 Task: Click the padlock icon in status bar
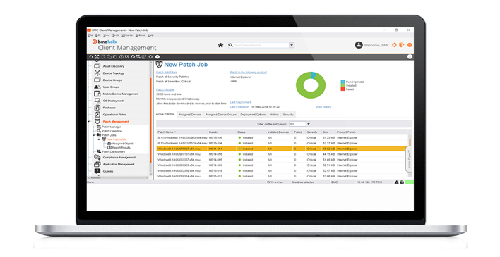[402, 182]
